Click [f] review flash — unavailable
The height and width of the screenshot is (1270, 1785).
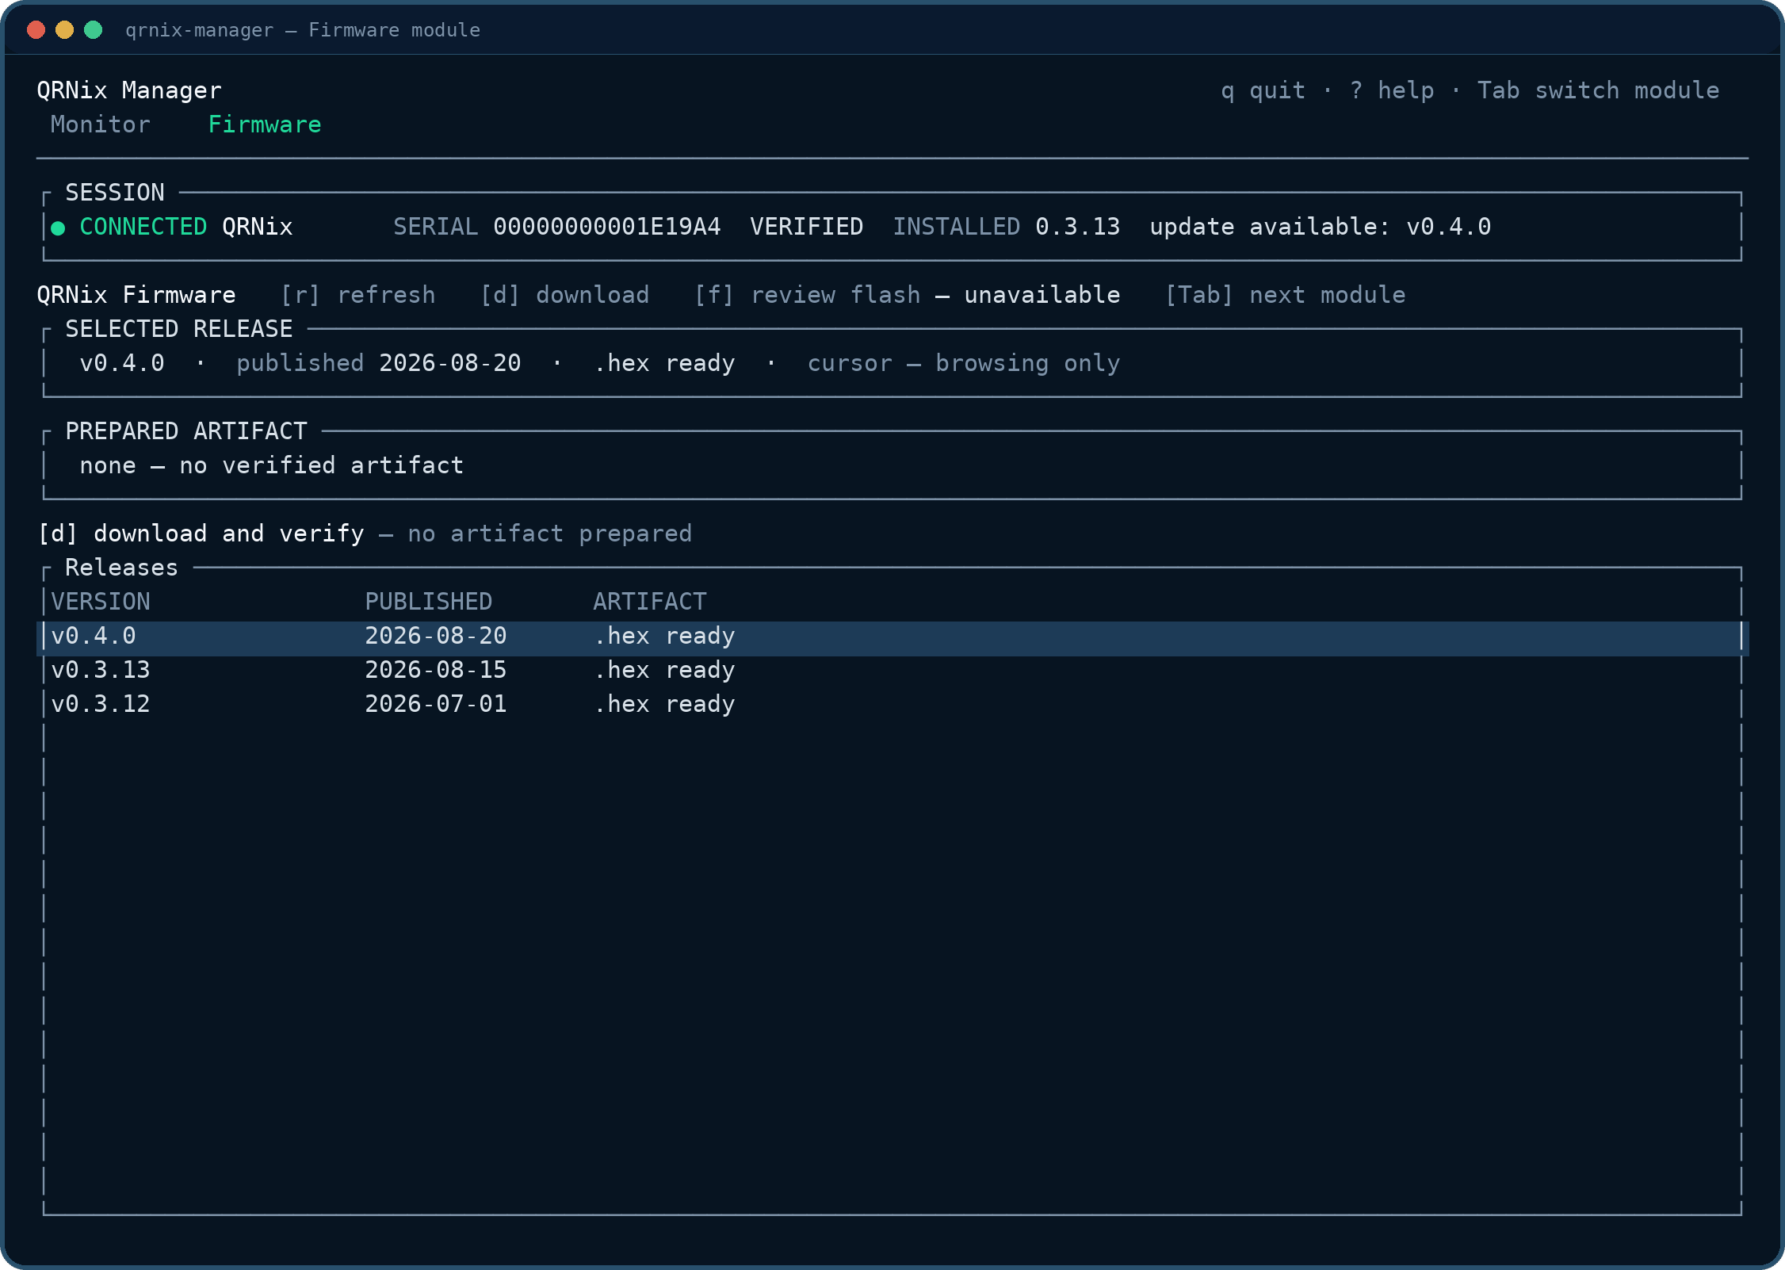(x=908, y=295)
